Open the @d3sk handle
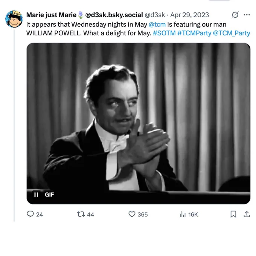 pyautogui.click(x=155, y=15)
